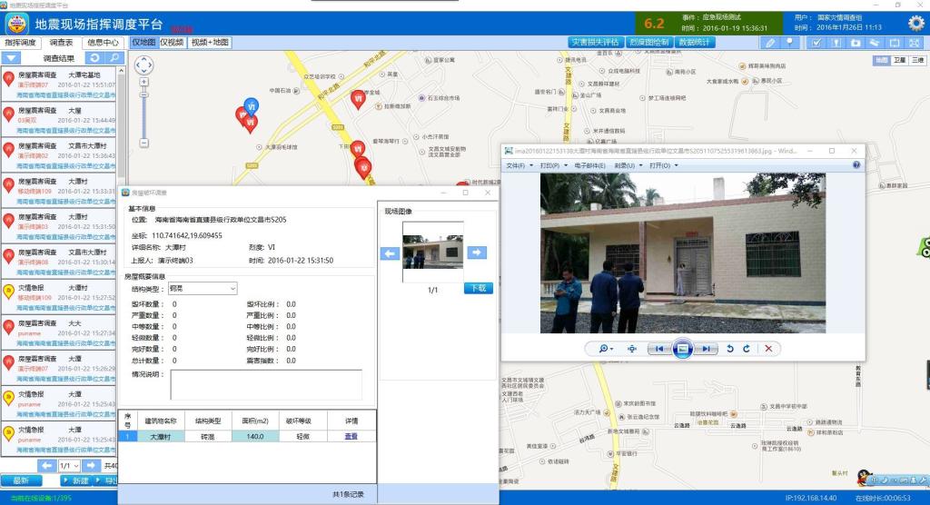Click the map zoom level slider

click(143, 111)
